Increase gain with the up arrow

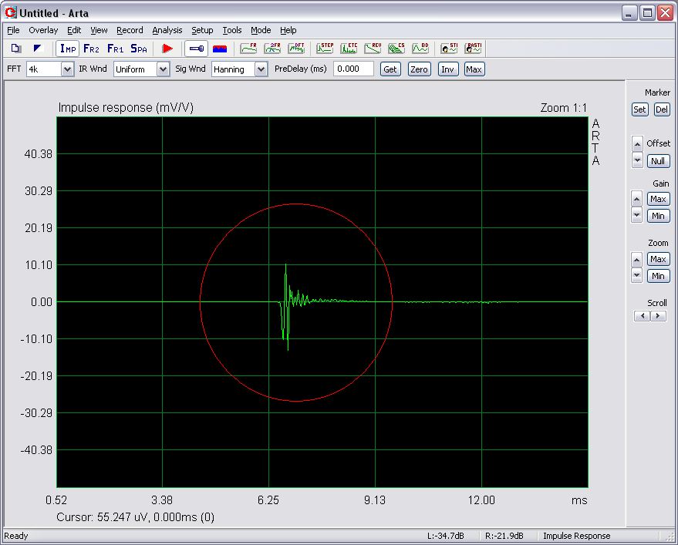636,199
